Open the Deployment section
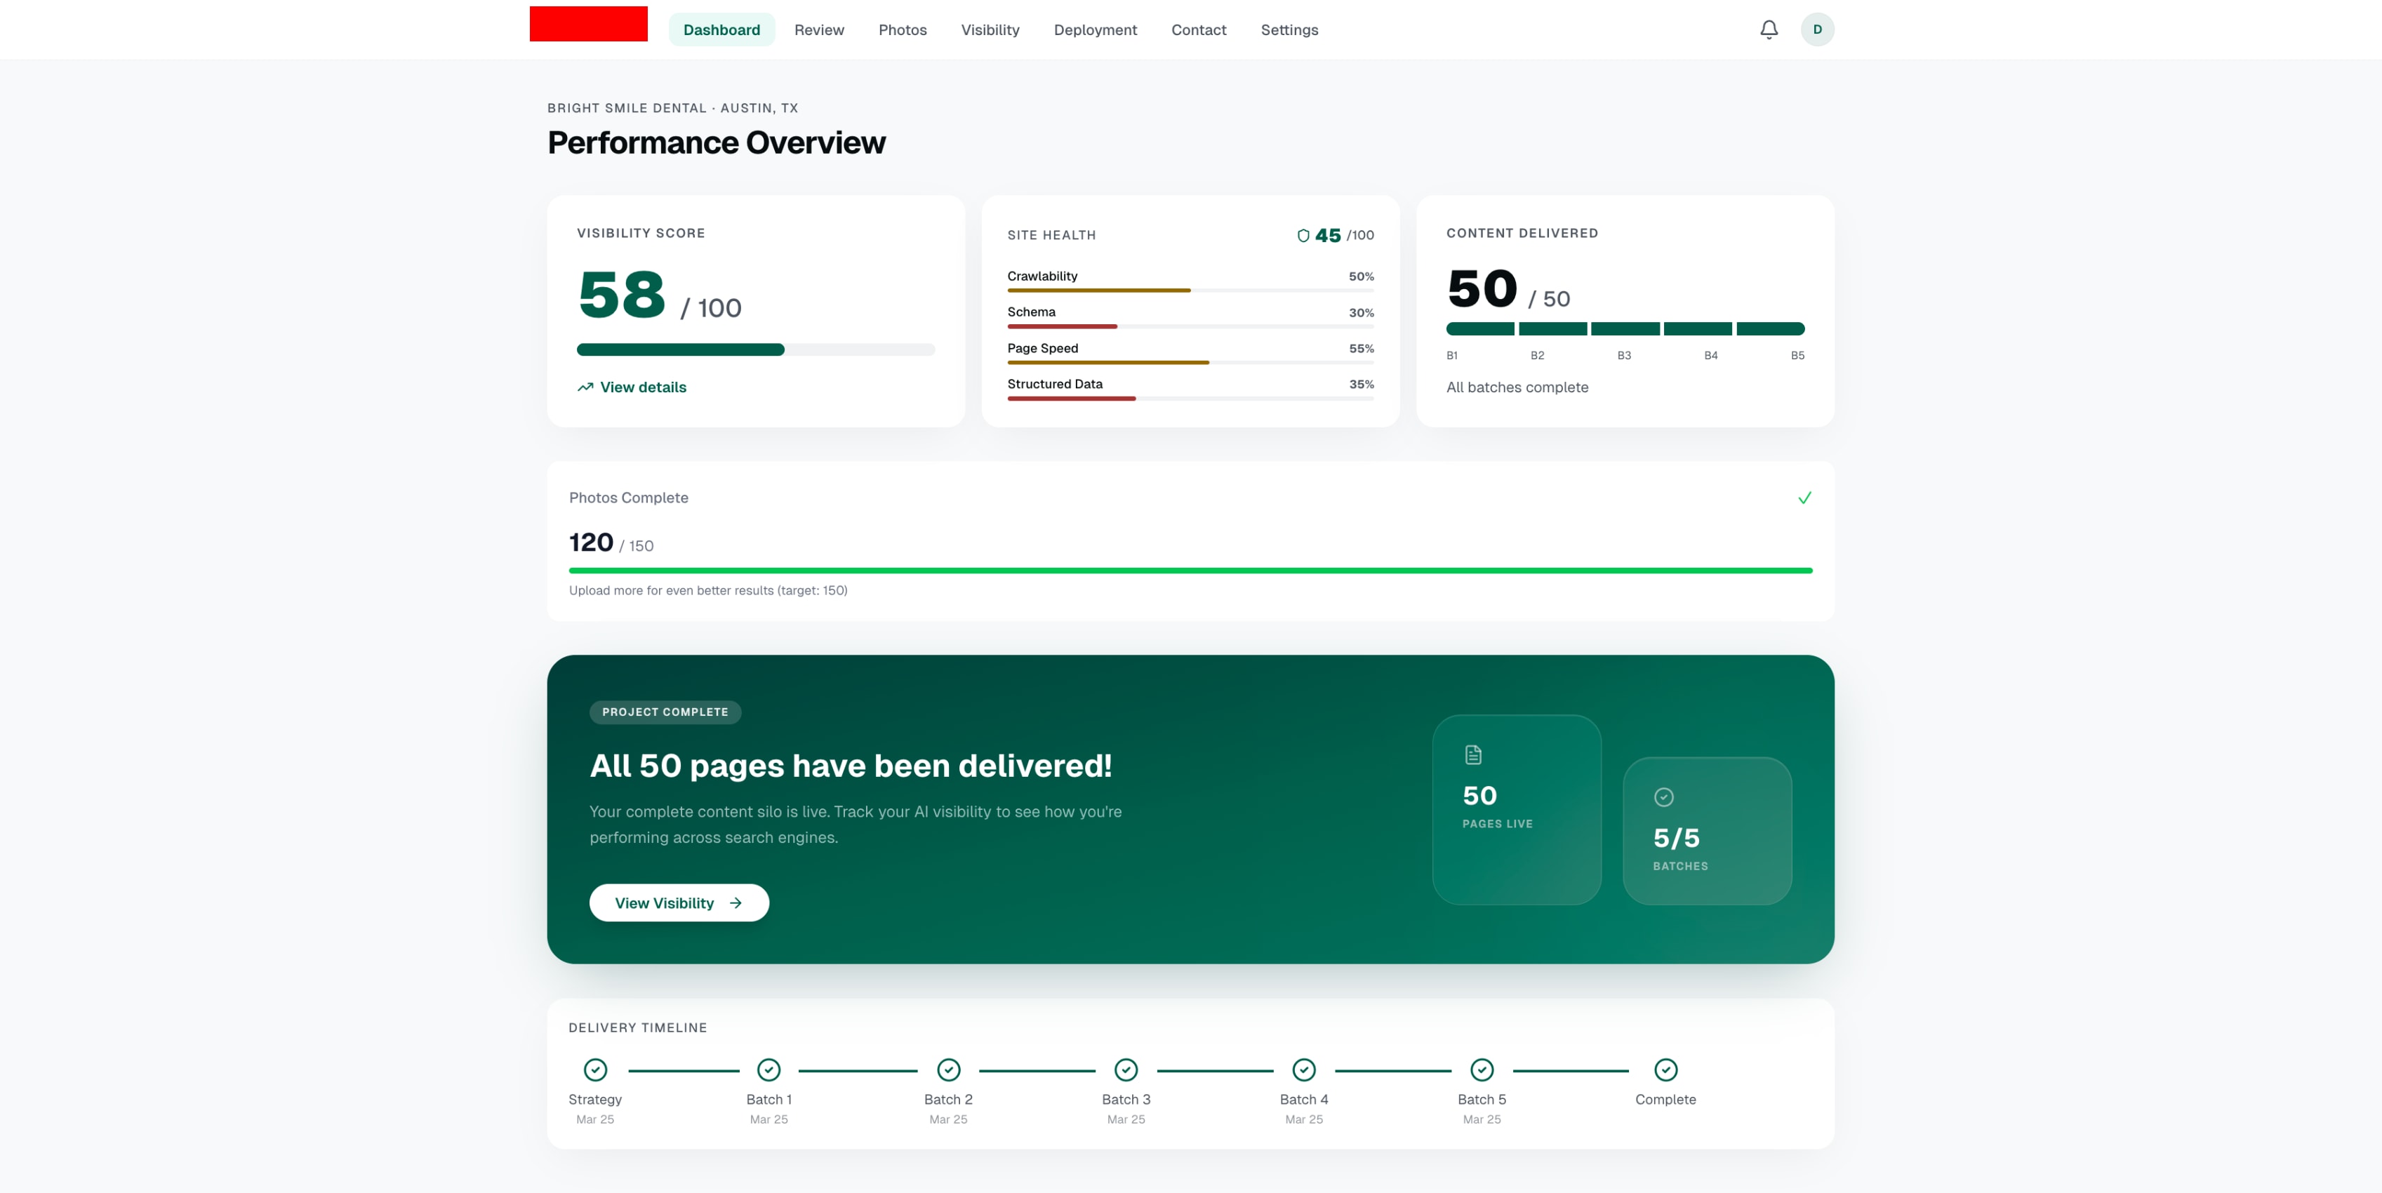Screen dimensions: 2382x1193 [x=1095, y=29]
